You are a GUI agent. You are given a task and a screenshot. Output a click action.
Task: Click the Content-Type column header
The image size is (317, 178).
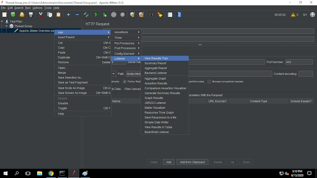click(x=259, y=101)
